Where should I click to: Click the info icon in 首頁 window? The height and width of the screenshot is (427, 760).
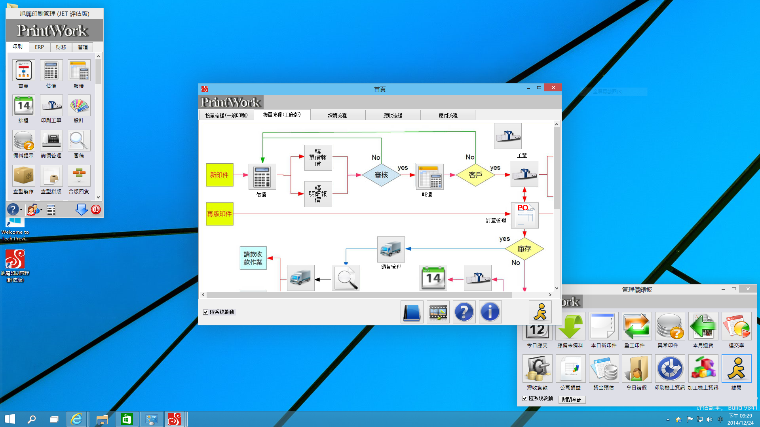[x=490, y=312]
